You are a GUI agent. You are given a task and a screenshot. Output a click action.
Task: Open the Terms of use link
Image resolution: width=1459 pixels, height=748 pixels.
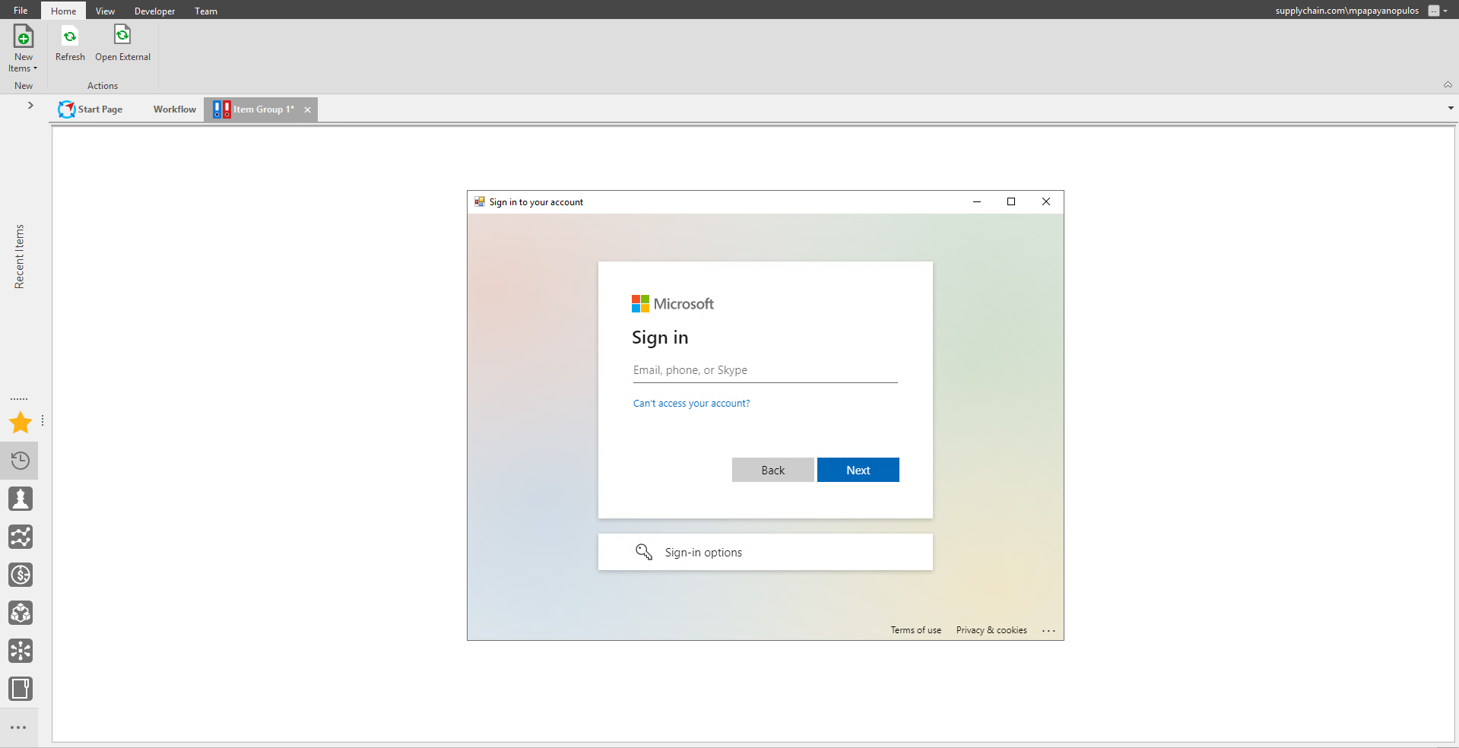[x=915, y=630]
